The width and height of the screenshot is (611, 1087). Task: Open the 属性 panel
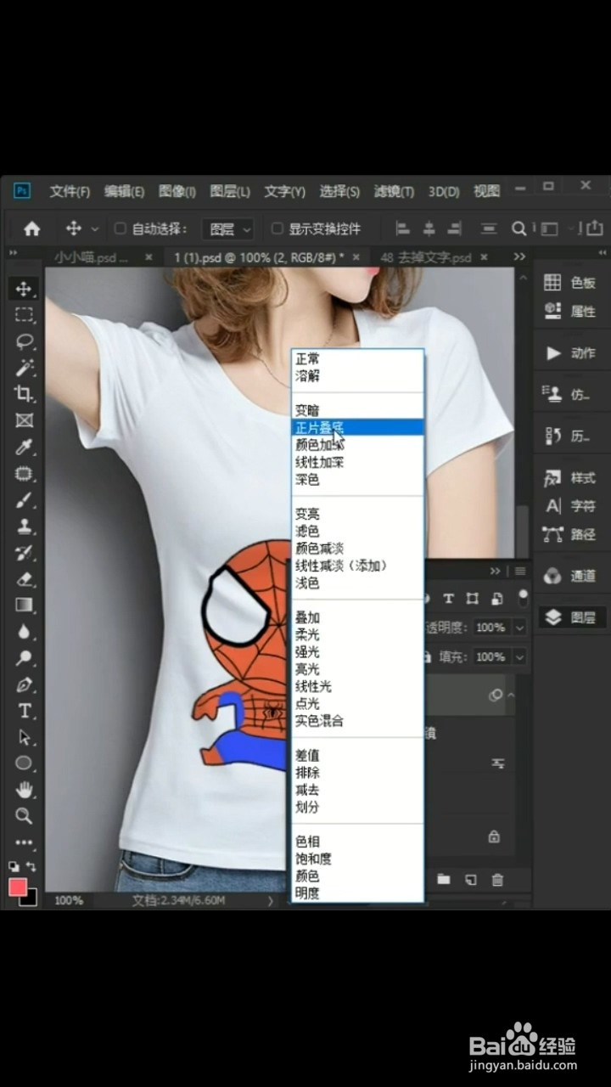pos(570,312)
